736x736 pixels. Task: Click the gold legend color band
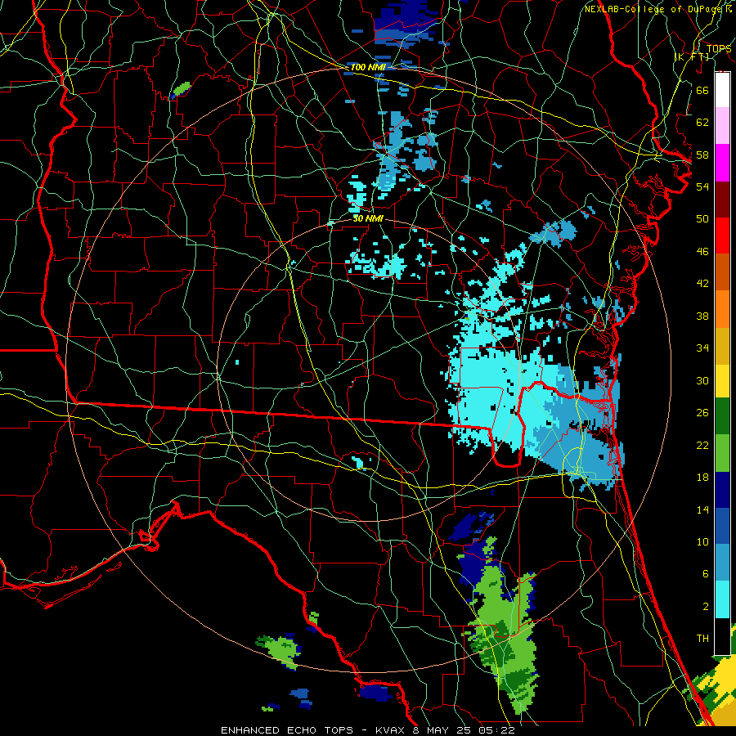[722, 346]
